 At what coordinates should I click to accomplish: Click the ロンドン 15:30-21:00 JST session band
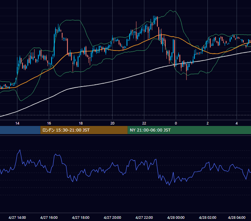coord(84,130)
